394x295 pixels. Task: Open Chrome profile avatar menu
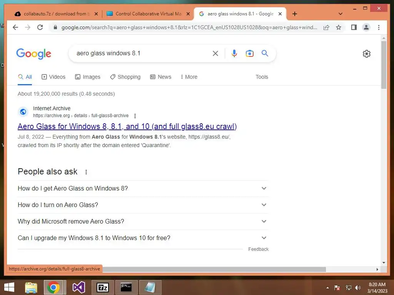[x=366, y=27]
